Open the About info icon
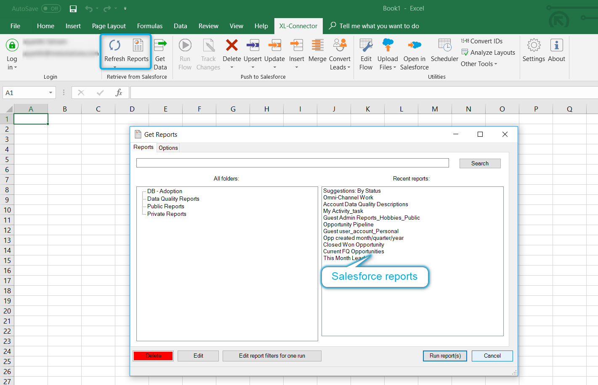This screenshot has height=385, width=598. 556,45
